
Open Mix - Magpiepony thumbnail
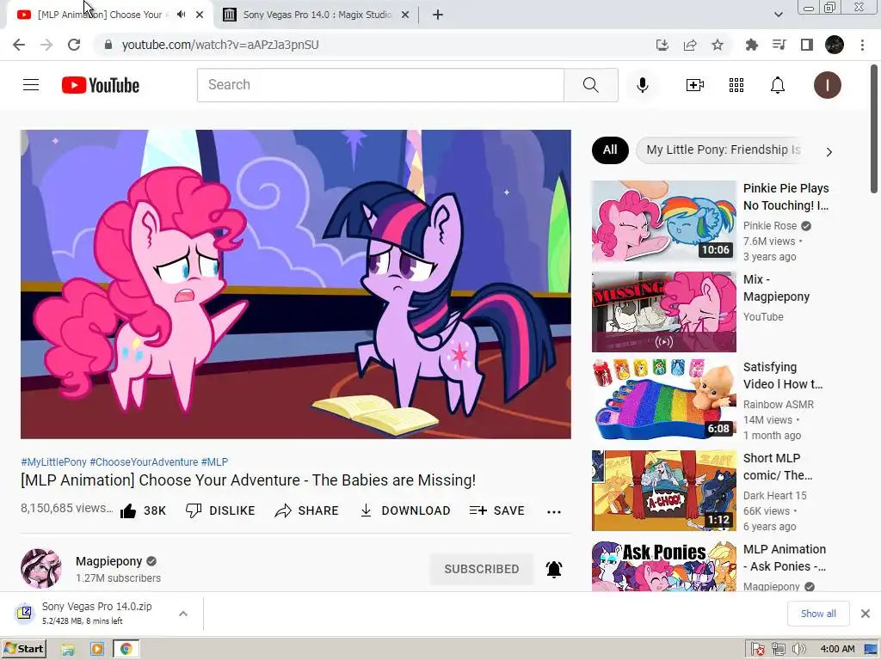[663, 312]
